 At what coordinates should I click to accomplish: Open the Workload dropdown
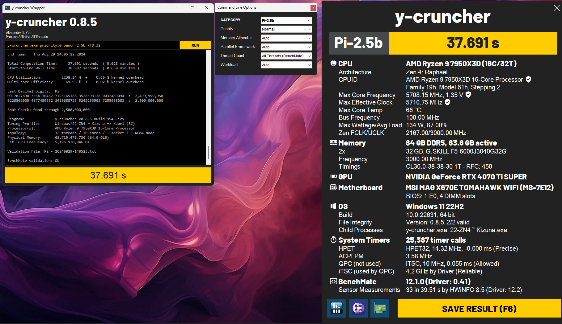pyautogui.click(x=286, y=65)
